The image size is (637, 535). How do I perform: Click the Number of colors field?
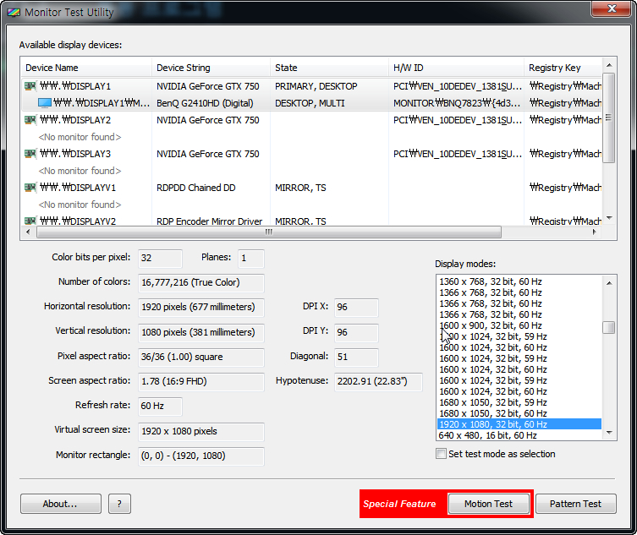[201, 283]
